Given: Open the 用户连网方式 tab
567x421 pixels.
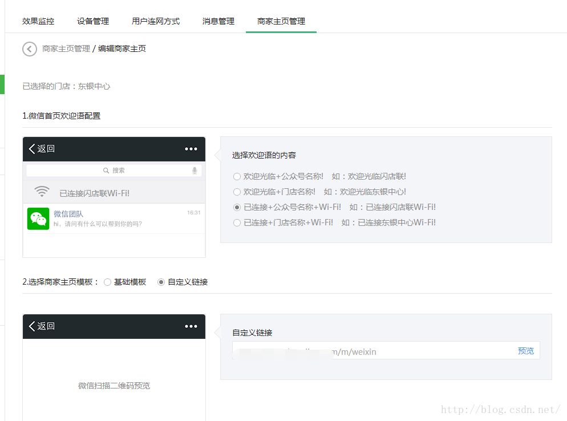Looking at the screenshot, I should 156,21.
